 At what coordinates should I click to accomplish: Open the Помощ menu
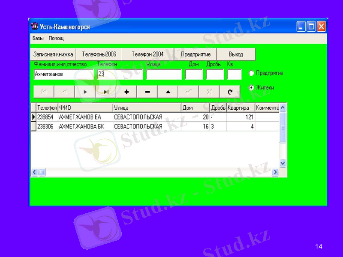point(56,39)
